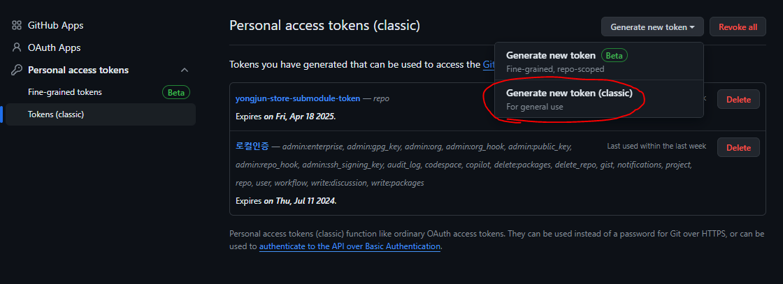Click the OAuth Apps person icon

click(x=17, y=48)
